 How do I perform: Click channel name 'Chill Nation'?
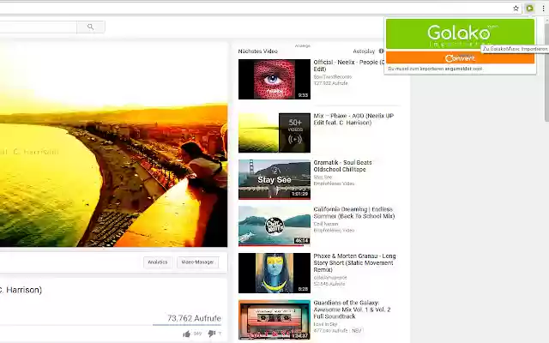pyautogui.click(x=326, y=224)
